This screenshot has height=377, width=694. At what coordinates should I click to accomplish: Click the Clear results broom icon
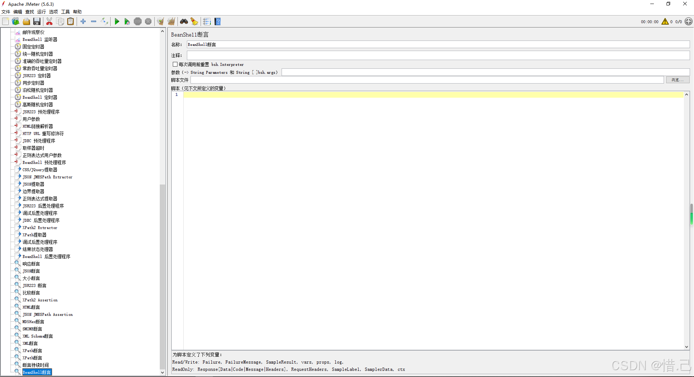160,22
